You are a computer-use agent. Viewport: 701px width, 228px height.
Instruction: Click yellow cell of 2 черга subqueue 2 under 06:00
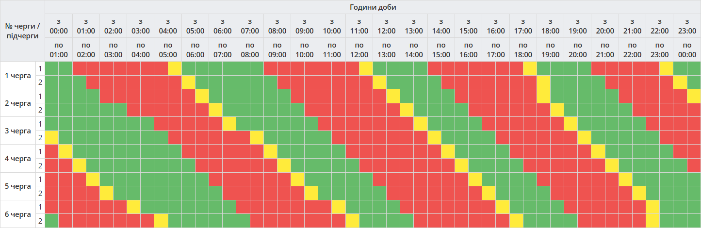[215, 110]
